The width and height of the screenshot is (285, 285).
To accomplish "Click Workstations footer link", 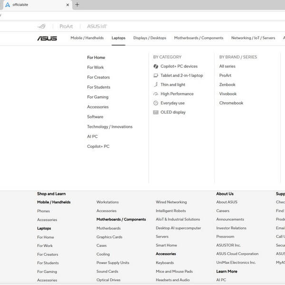I will point(108,202).
